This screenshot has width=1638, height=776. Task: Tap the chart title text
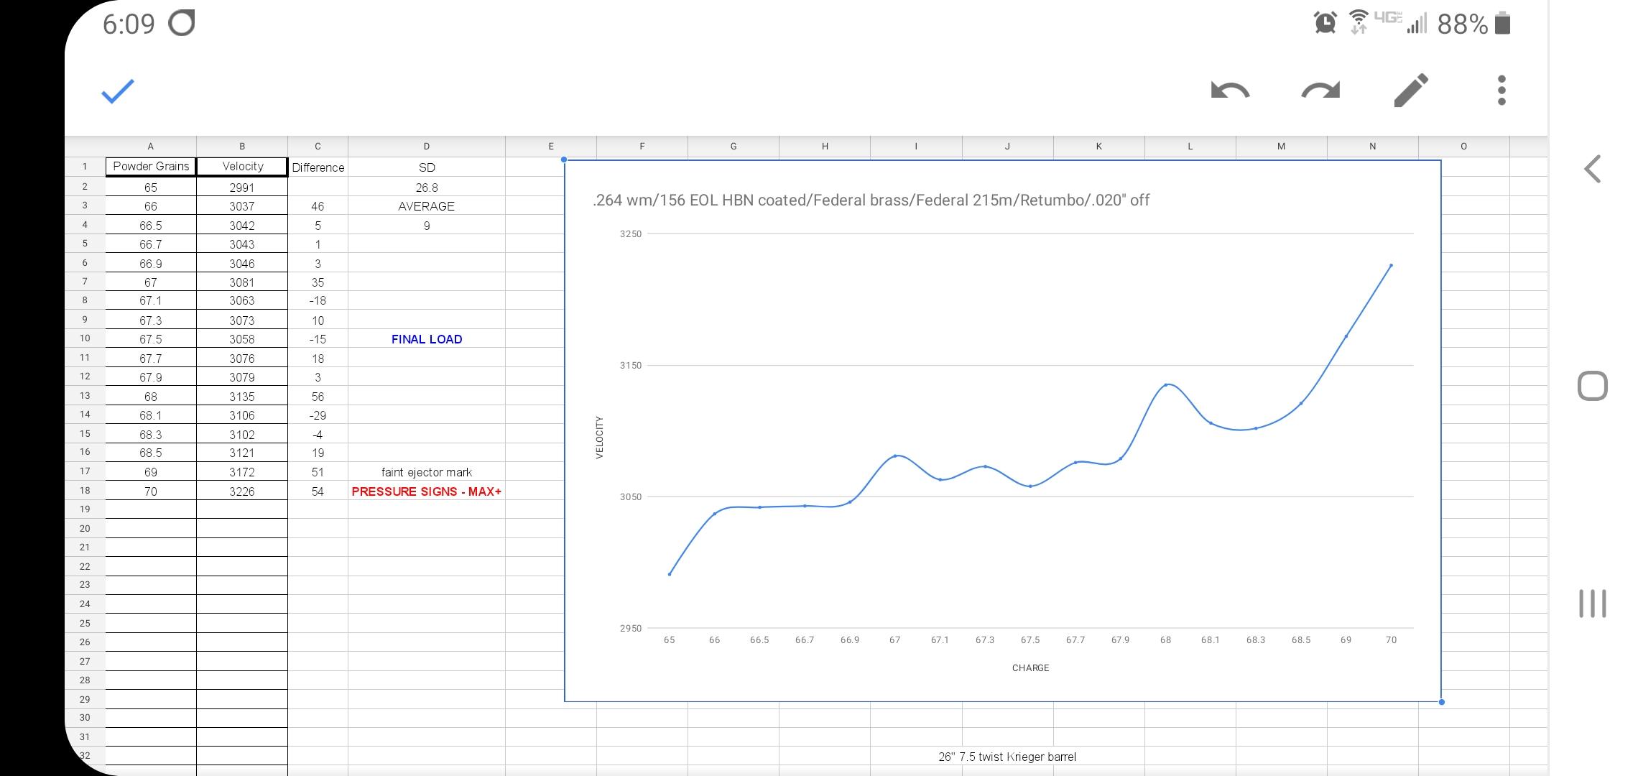point(871,200)
